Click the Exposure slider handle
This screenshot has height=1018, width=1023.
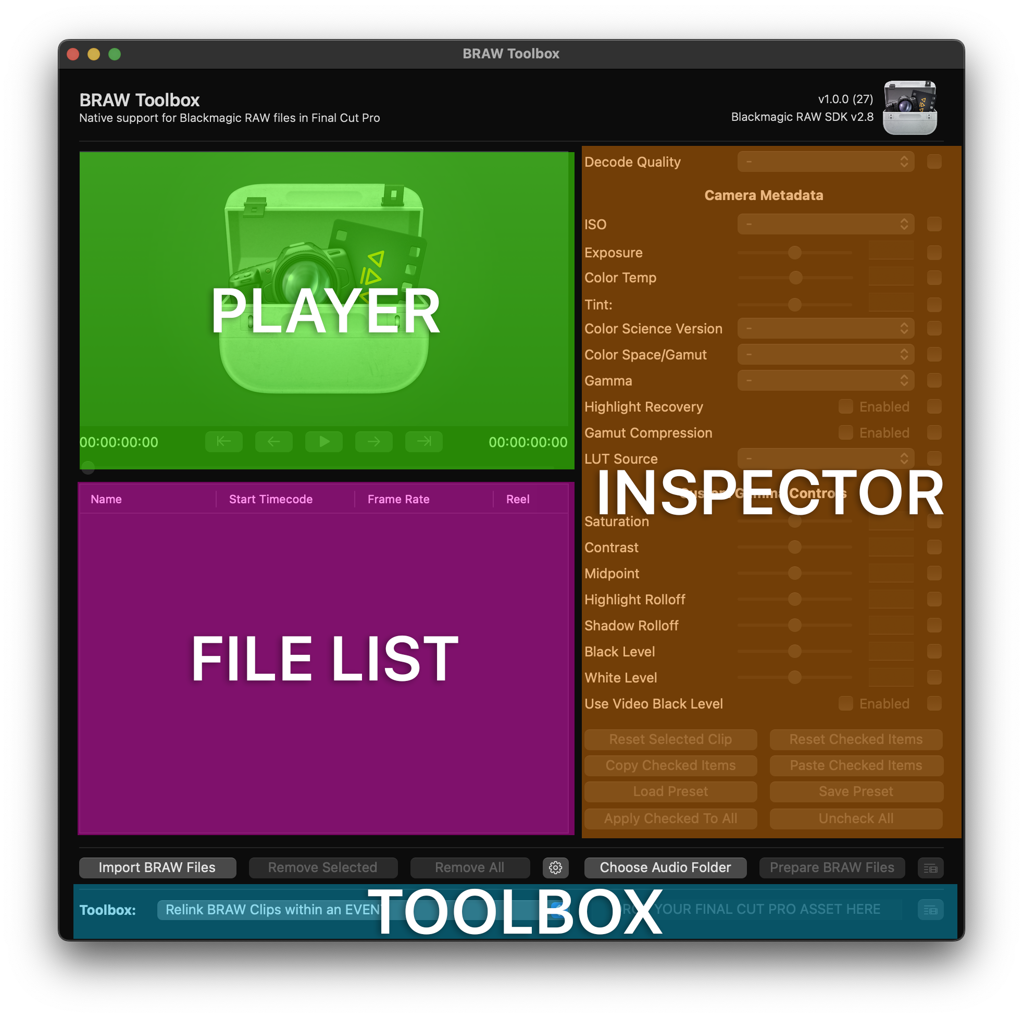(794, 253)
